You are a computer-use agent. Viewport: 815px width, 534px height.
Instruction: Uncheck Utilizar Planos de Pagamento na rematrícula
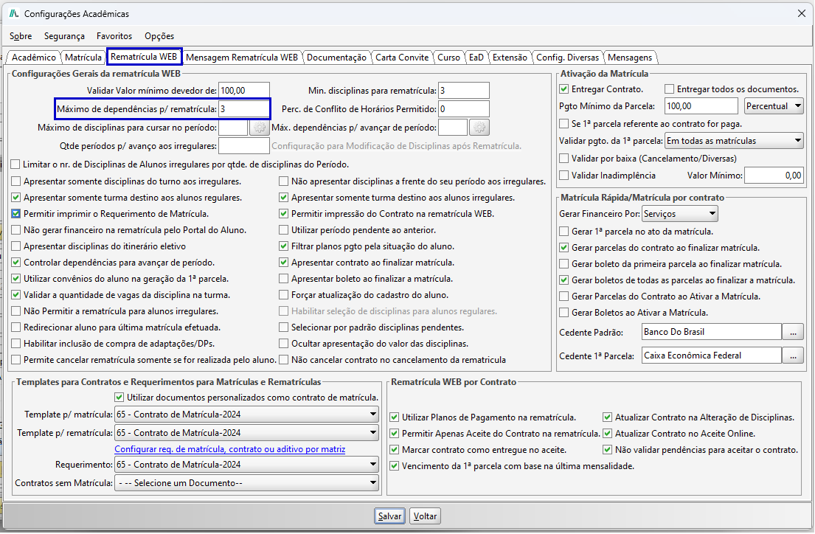[395, 417]
